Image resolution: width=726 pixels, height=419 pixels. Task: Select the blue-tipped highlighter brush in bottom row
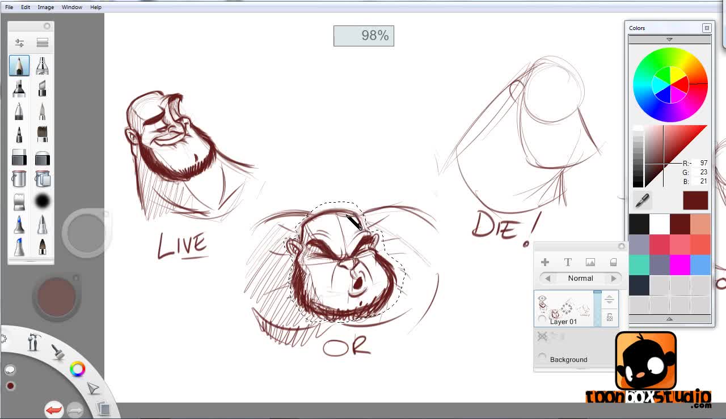(19, 247)
